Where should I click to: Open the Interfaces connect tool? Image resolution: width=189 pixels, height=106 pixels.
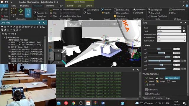[106, 10]
